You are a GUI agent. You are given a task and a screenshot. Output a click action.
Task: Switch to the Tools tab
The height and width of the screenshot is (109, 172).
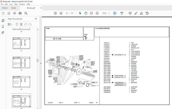tap(14, 8)
